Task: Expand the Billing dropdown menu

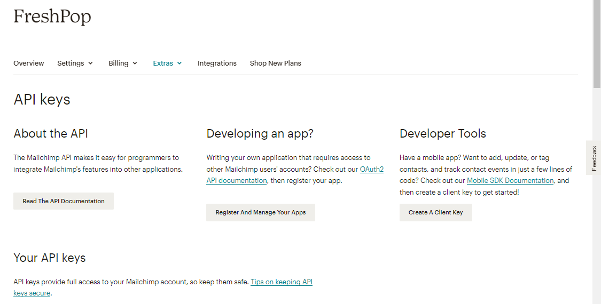Action: click(x=123, y=63)
